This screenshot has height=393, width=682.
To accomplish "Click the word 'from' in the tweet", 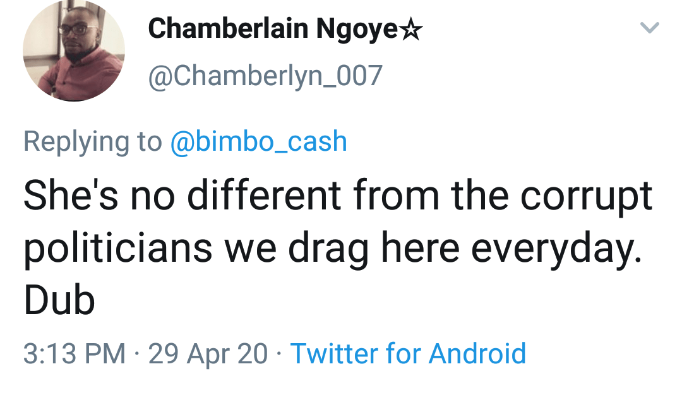I will (396, 194).
